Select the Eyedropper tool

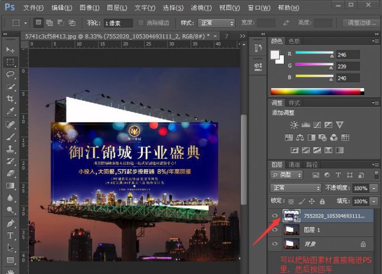click(10, 111)
